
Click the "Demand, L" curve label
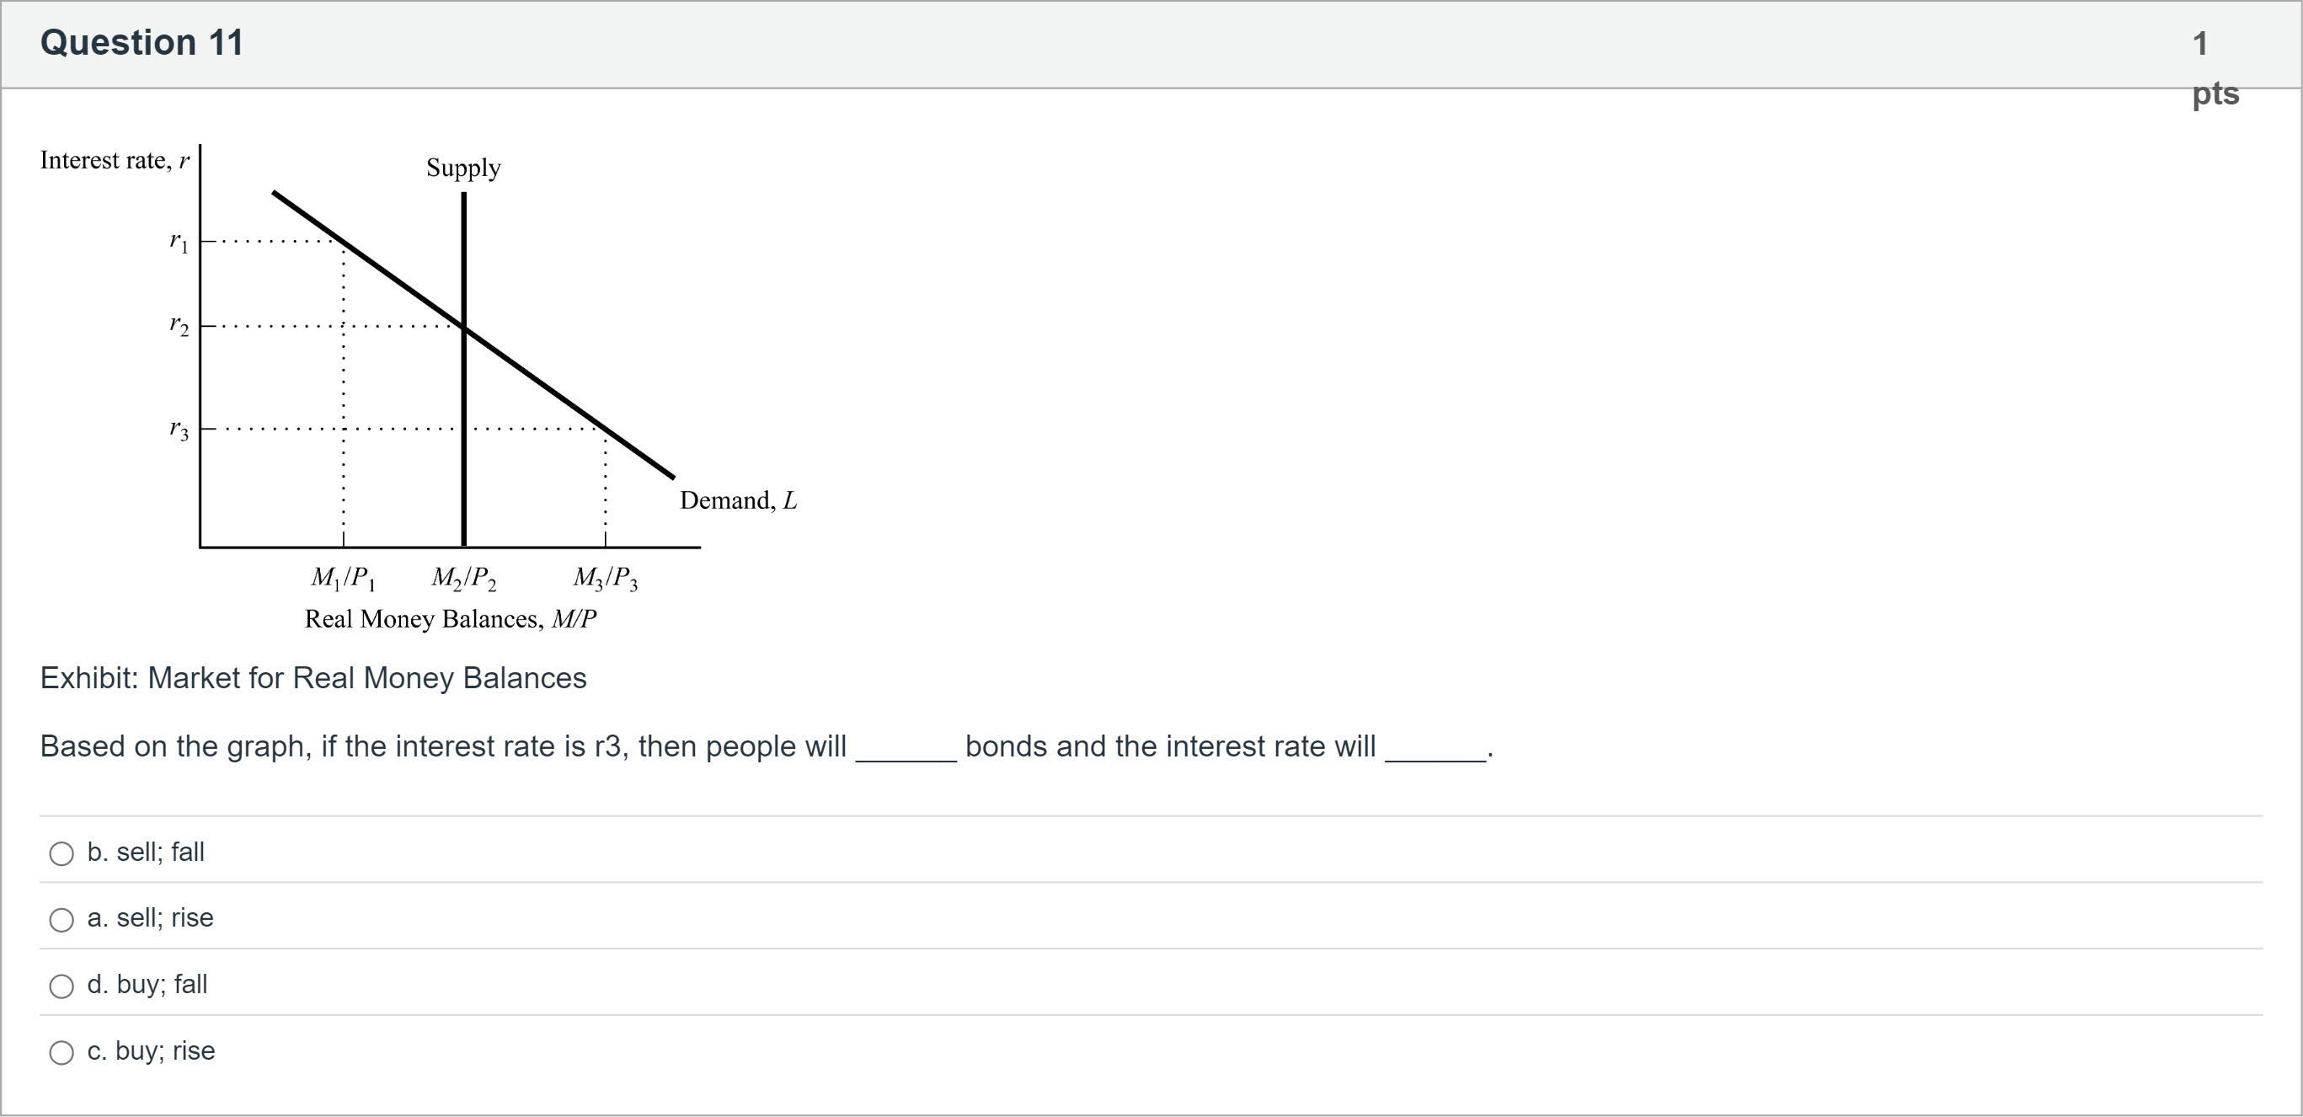(738, 500)
